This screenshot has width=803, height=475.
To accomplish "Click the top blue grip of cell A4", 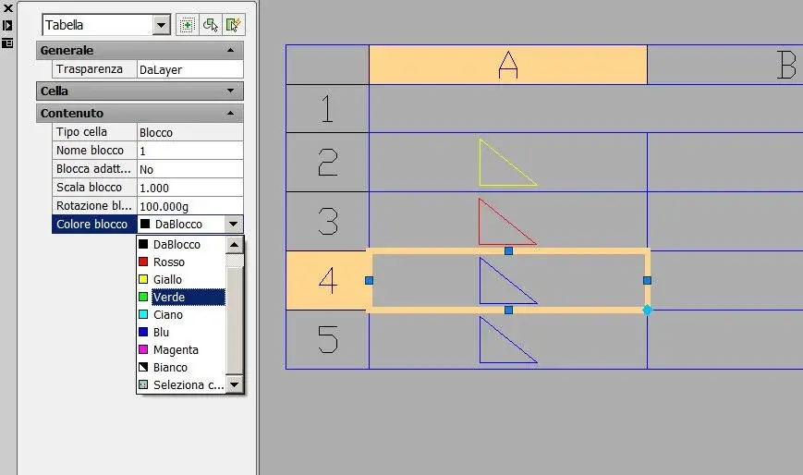I will pyautogui.click(x=508, y=250).
